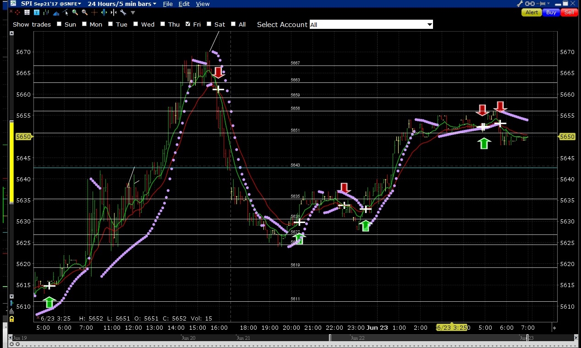Click the blue Buy button
Screen dimensions: 581x348
coord(551,12)
